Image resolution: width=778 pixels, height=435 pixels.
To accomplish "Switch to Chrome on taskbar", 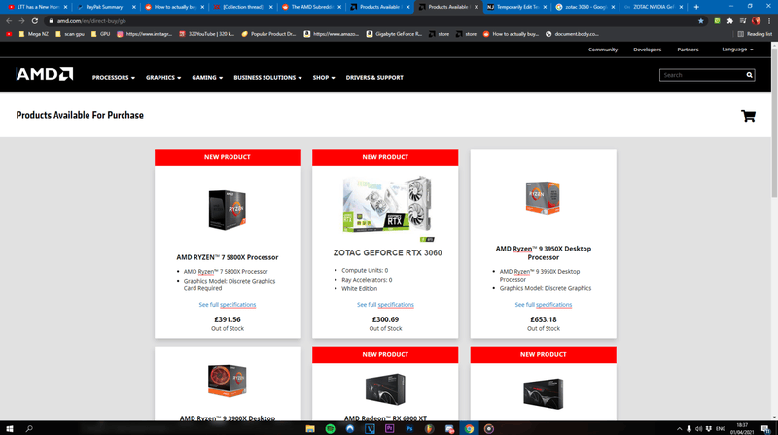I will click(x=469, y=428).
